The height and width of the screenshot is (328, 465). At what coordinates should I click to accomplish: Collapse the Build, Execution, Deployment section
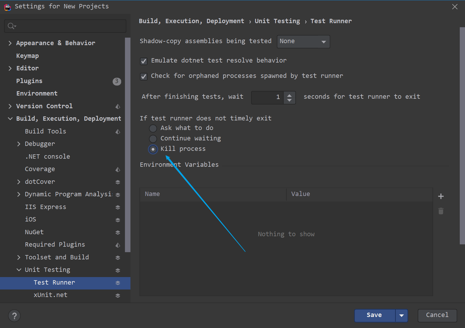[x=10, y=118]
